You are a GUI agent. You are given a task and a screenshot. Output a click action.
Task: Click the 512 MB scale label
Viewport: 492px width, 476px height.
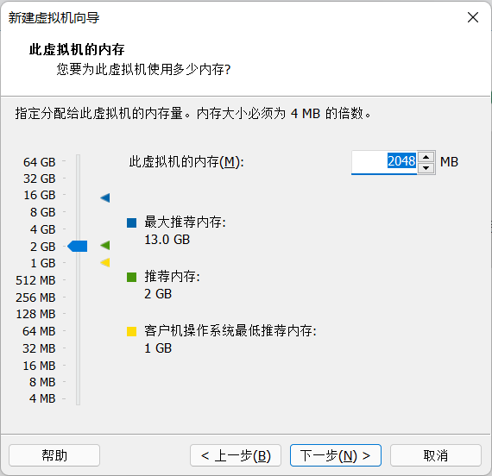pos(35,280)
